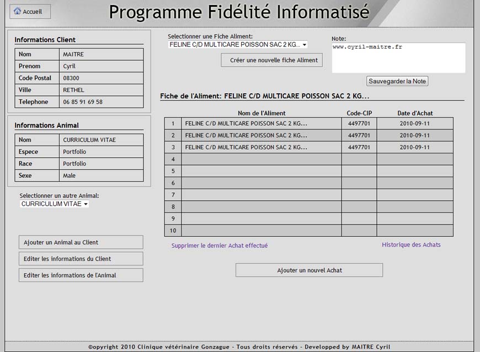Click Sexe value 'Male'

69,175
